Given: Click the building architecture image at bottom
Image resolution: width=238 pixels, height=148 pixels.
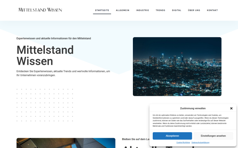Looking at the screenshot, I should pyautogui.click(x=66, y=143).
